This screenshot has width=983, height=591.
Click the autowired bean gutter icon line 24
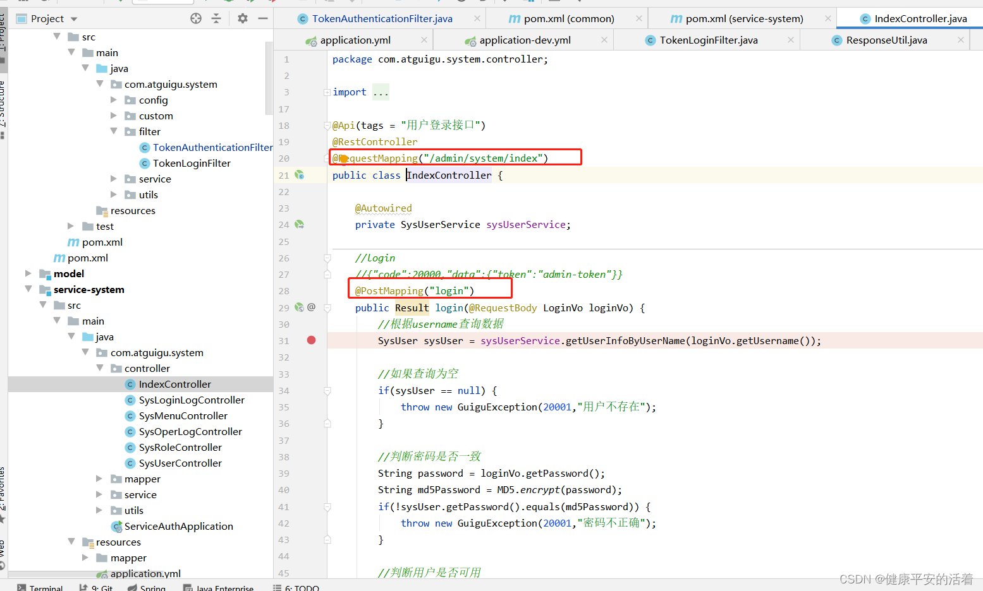[x=300, y=224]
